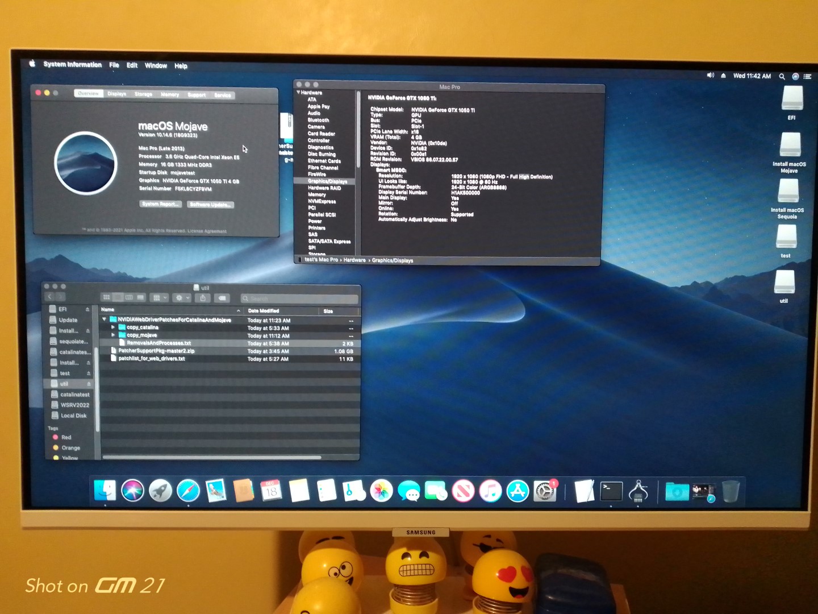Open News app in the Dock
818x614 pixels.
click(x=463, y=491)
